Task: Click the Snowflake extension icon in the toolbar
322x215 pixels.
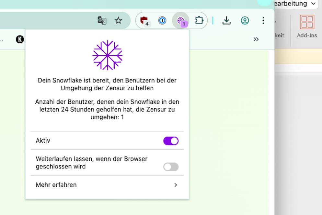Action: pyautogui.click(x=181, y=20)
